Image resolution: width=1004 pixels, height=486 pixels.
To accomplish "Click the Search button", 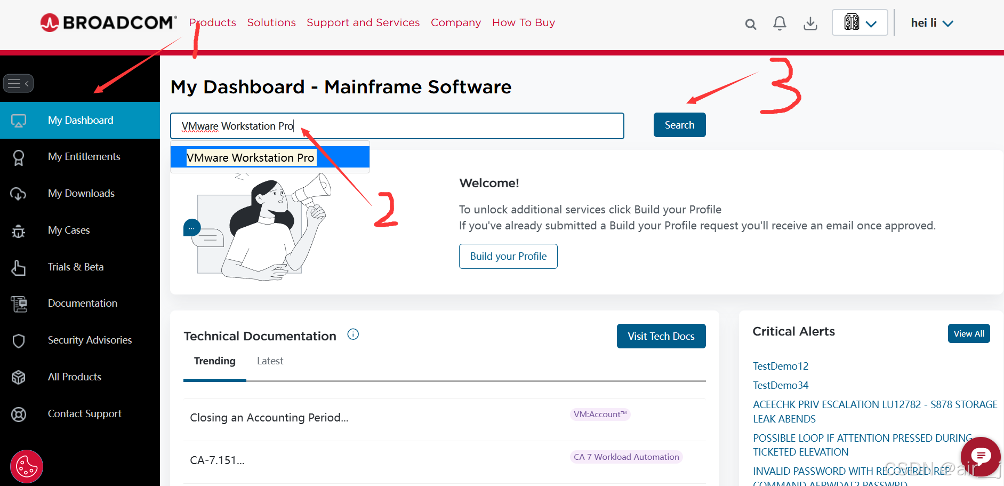I will coord(679,125).
